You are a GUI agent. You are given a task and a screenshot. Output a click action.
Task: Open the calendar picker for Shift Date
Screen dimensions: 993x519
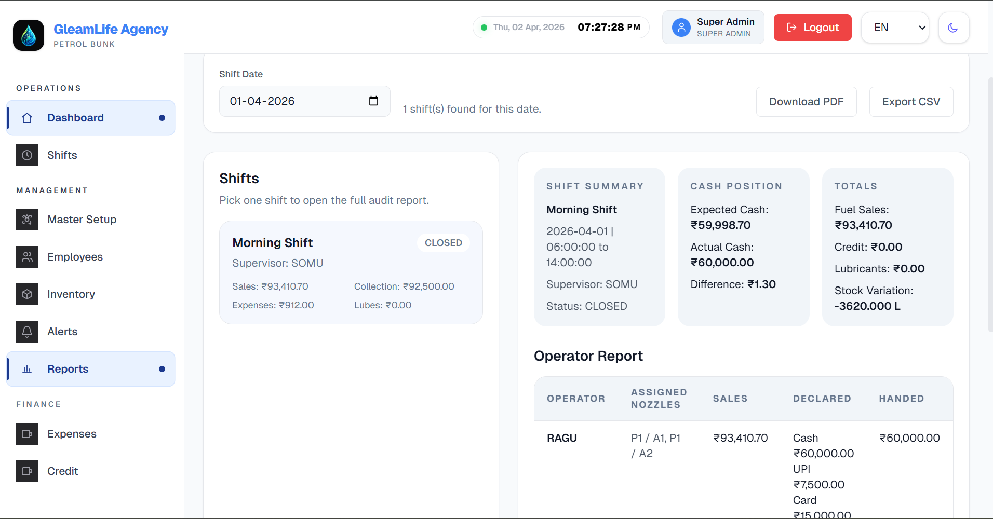[x=373, y=101]
